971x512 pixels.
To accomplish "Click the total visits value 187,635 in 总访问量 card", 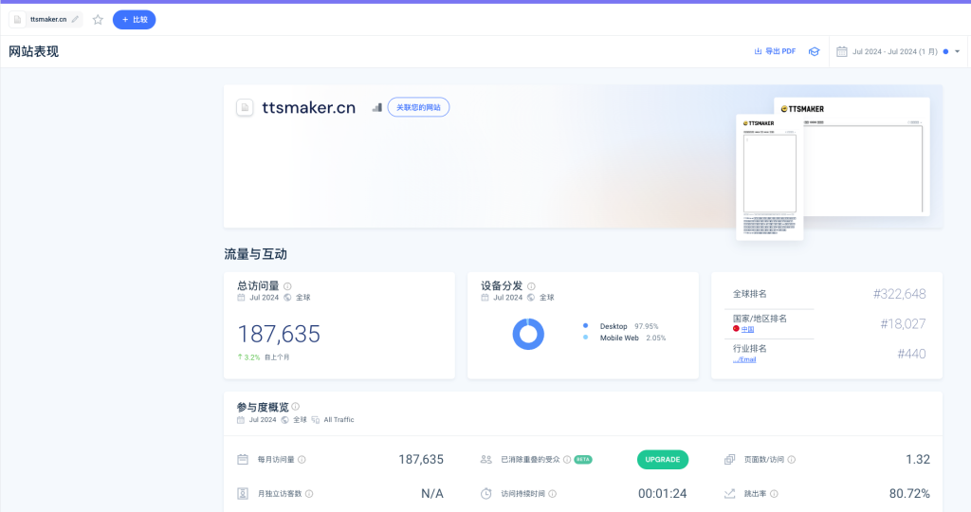I will 280,335.
